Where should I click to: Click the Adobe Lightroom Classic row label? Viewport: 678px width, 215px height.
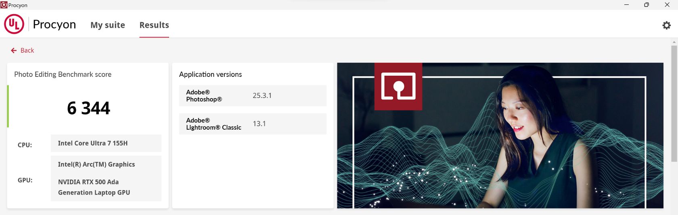(213, 124)
